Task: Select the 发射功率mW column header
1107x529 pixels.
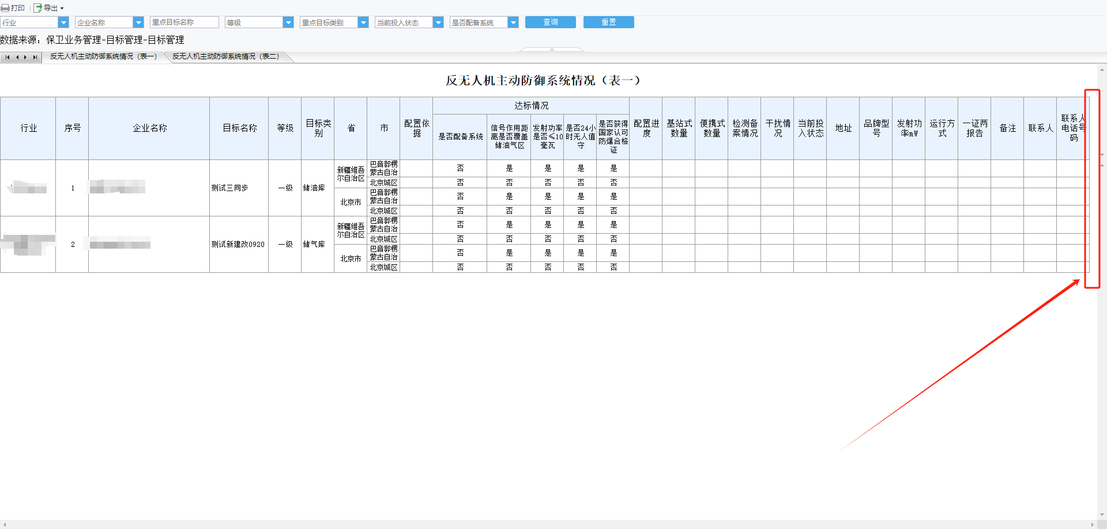Action: click(909, 128)
